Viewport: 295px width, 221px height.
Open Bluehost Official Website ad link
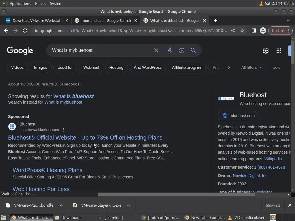(85, 138)
